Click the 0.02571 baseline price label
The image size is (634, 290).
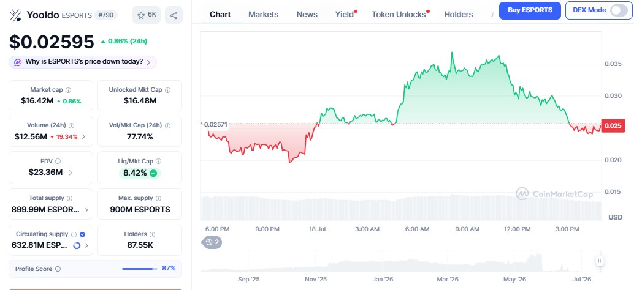[x=216, y=125]
